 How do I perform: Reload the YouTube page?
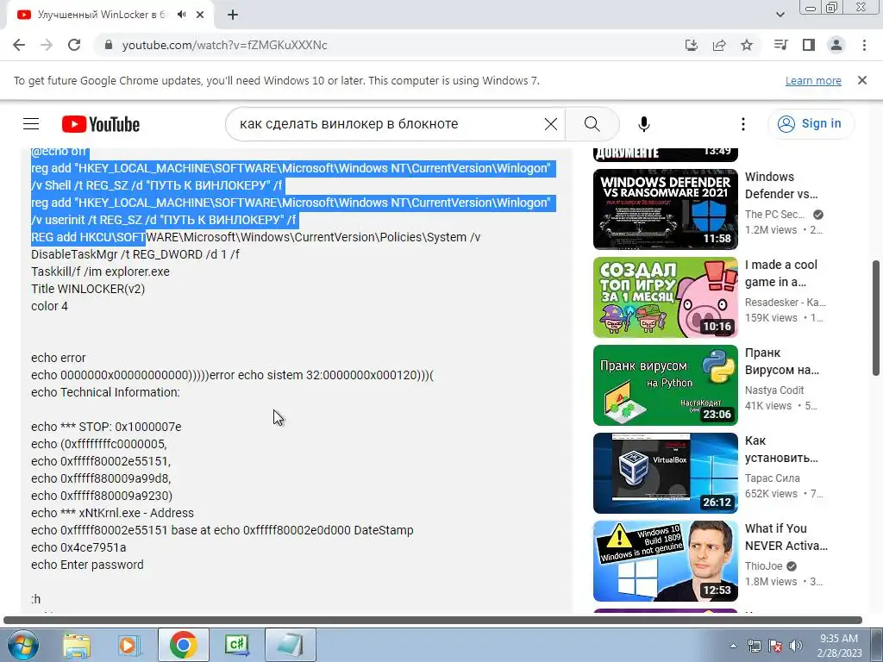[74, 45]
